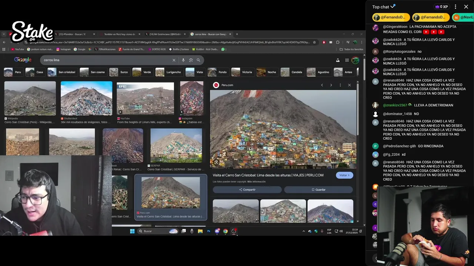Show hidden system tray icons

coord(304,231)
